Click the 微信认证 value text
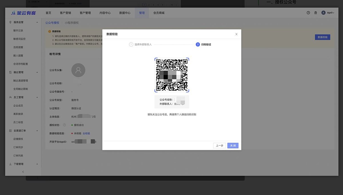This screenshot has width=343, height=195. pos(76,108)
